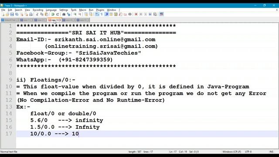The image size is (279, 157).
Task: Close the new 4 tab
Action: point(74,20)
